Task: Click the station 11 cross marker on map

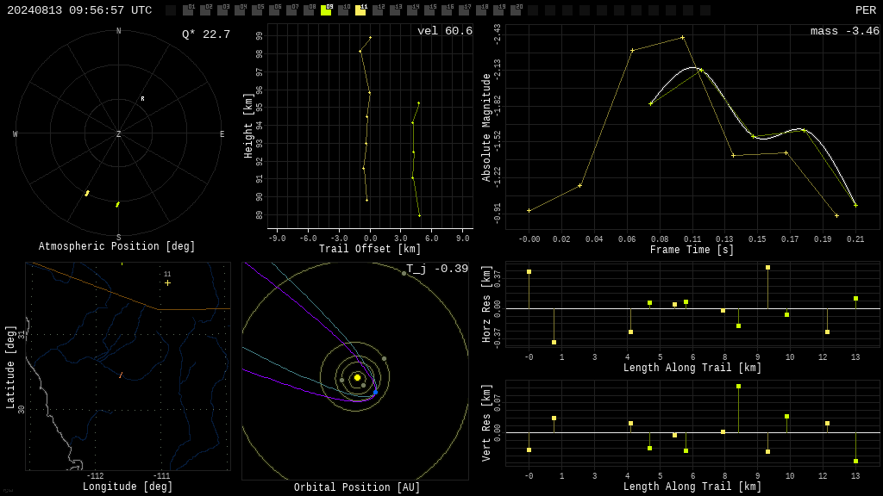Action: (167, 282)
